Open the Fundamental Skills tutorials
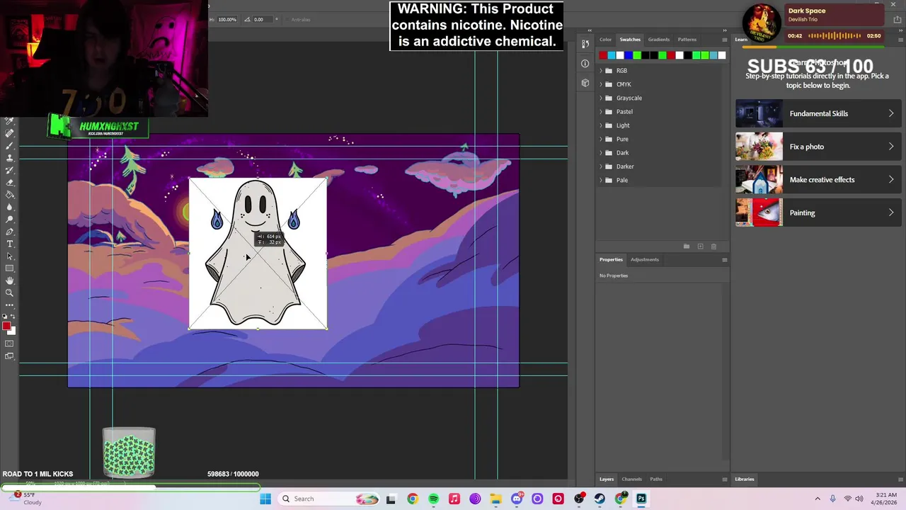The image size is (906, 510). pyautogui.click(x=818, y=113)
